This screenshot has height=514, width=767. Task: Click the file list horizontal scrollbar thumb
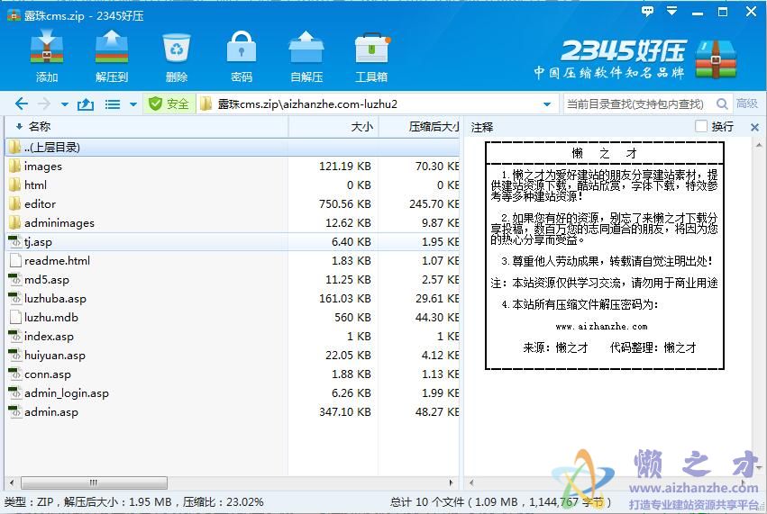[x=94, y=482]
